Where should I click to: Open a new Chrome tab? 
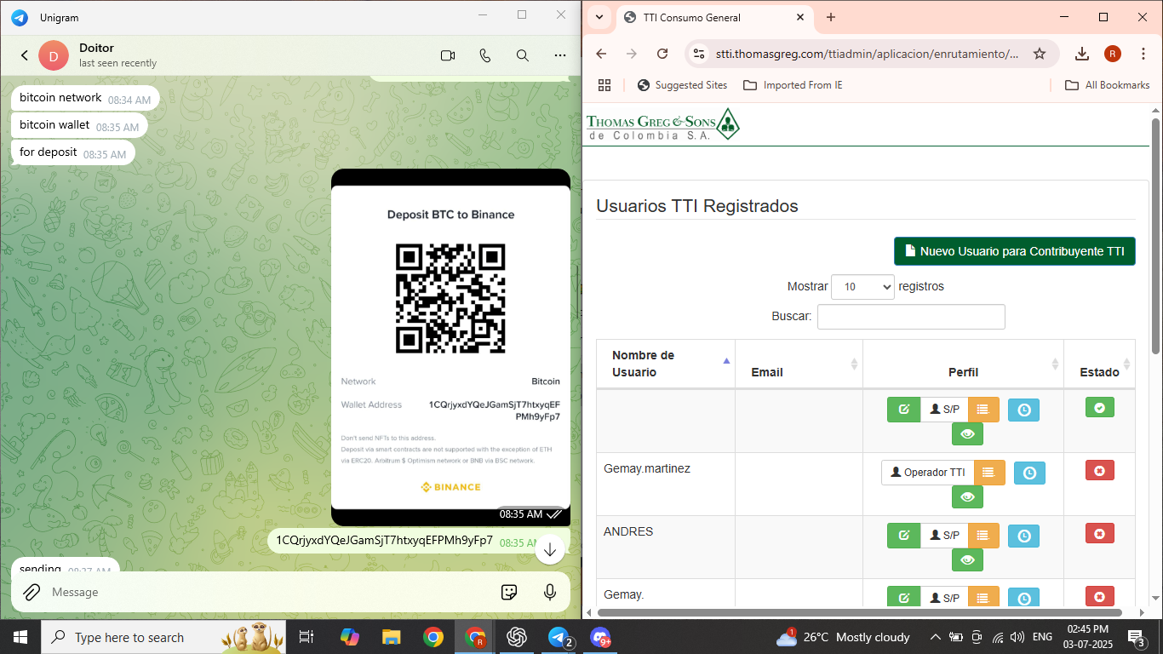(x=831, y=17)
